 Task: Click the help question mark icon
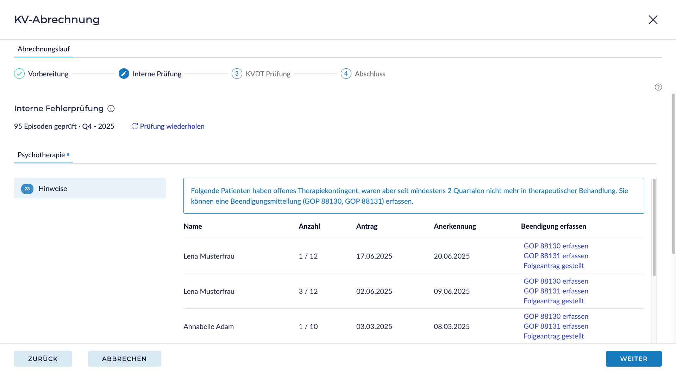pyautogui.click(x=658, y=87)
